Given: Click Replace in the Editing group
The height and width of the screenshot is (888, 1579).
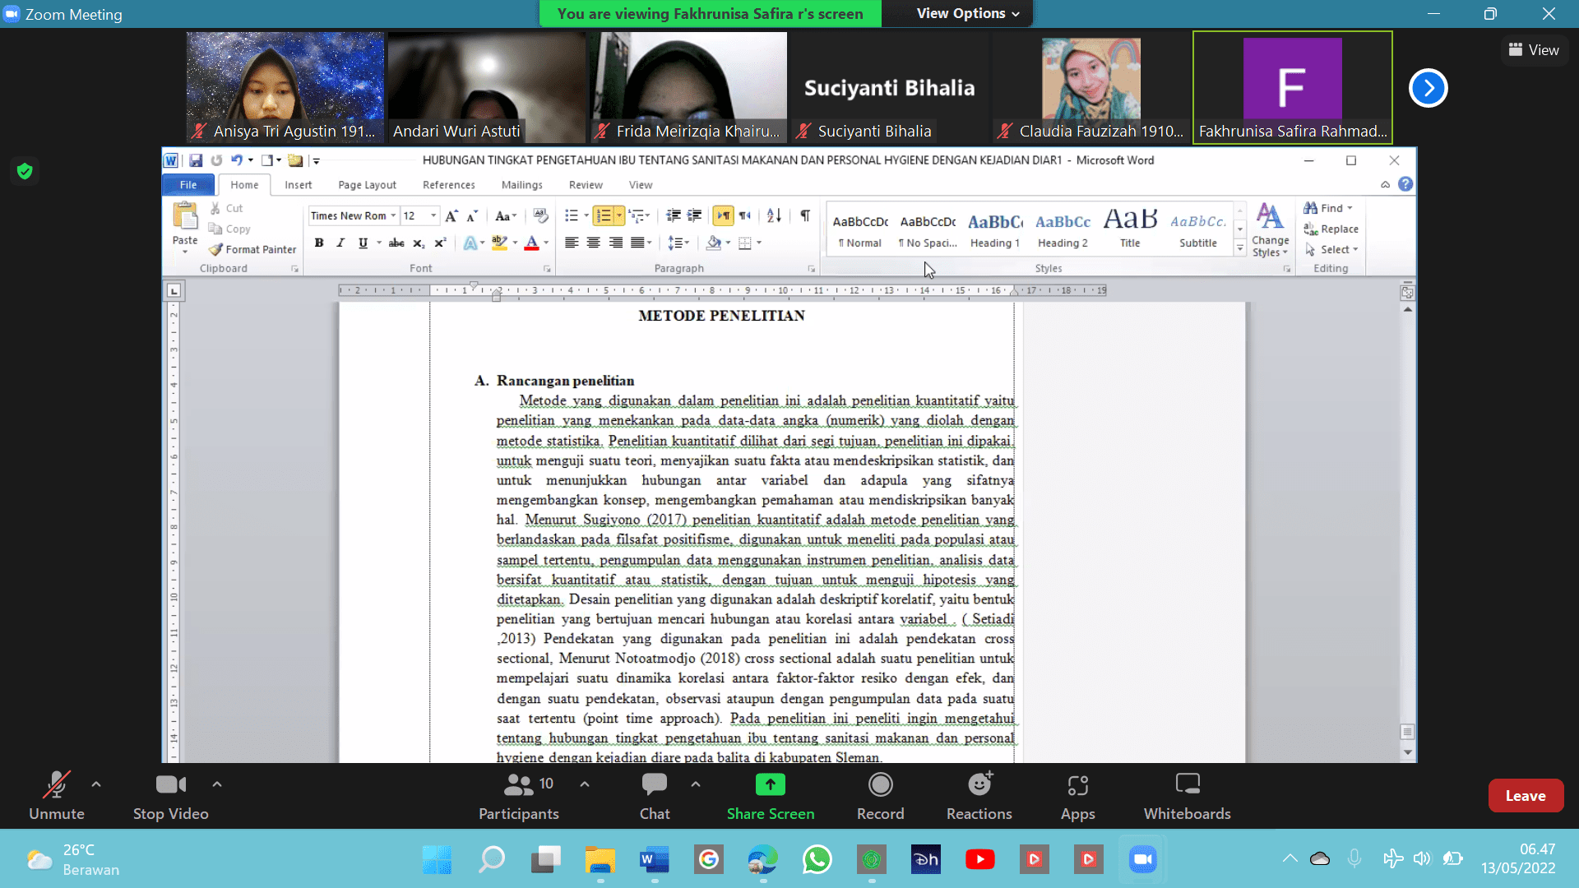Looking at the screenshot, I should 1331,229.
